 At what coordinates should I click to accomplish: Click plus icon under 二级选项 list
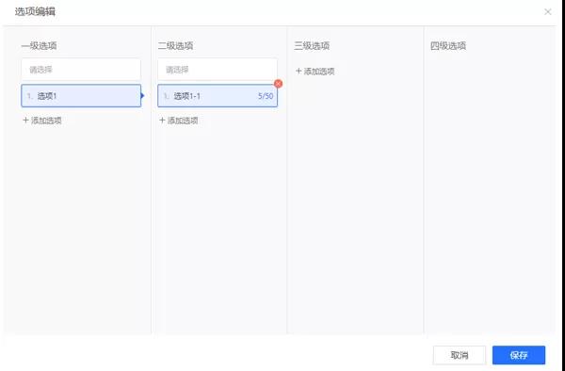(162, 121)
